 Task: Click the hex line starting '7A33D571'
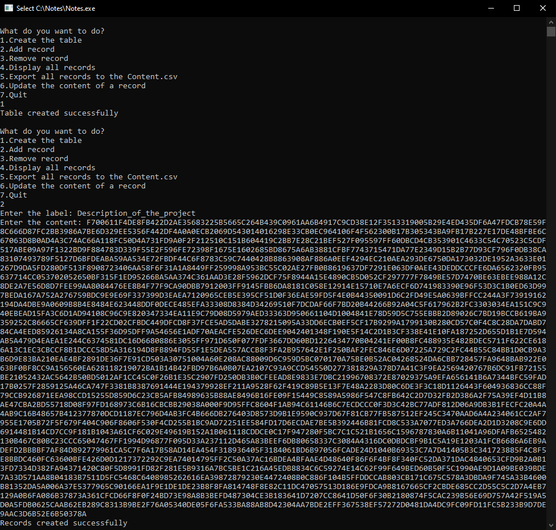(273, 478)
